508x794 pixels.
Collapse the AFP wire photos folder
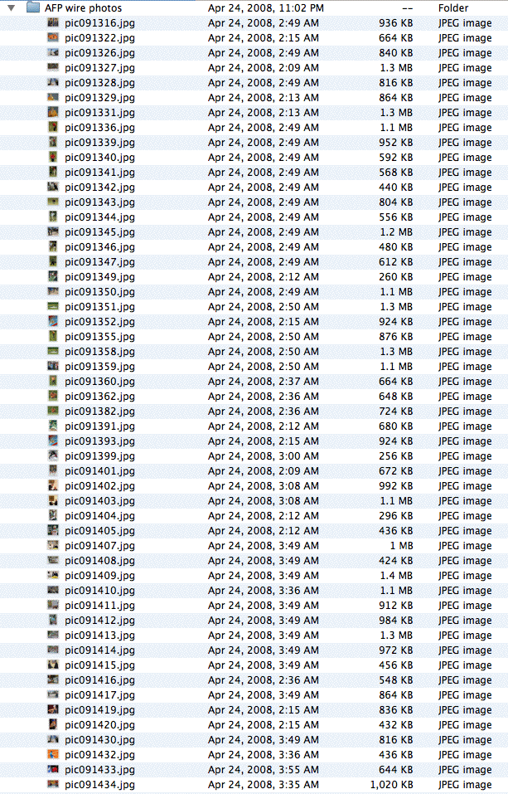pos(12,8)
